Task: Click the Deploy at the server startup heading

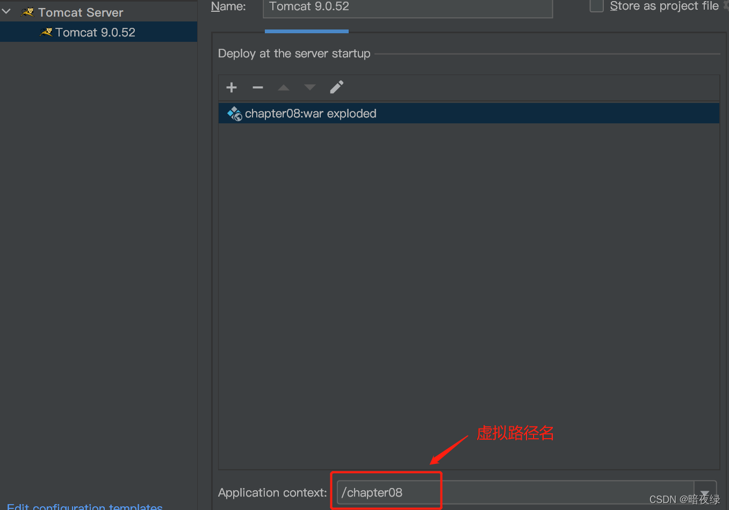Action: pos(294,54)
